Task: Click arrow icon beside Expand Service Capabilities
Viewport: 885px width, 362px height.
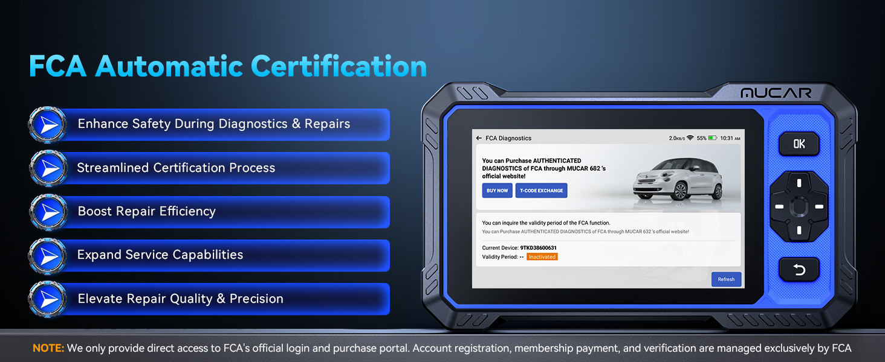Action: pyautogui.click(x=47, y=255)
